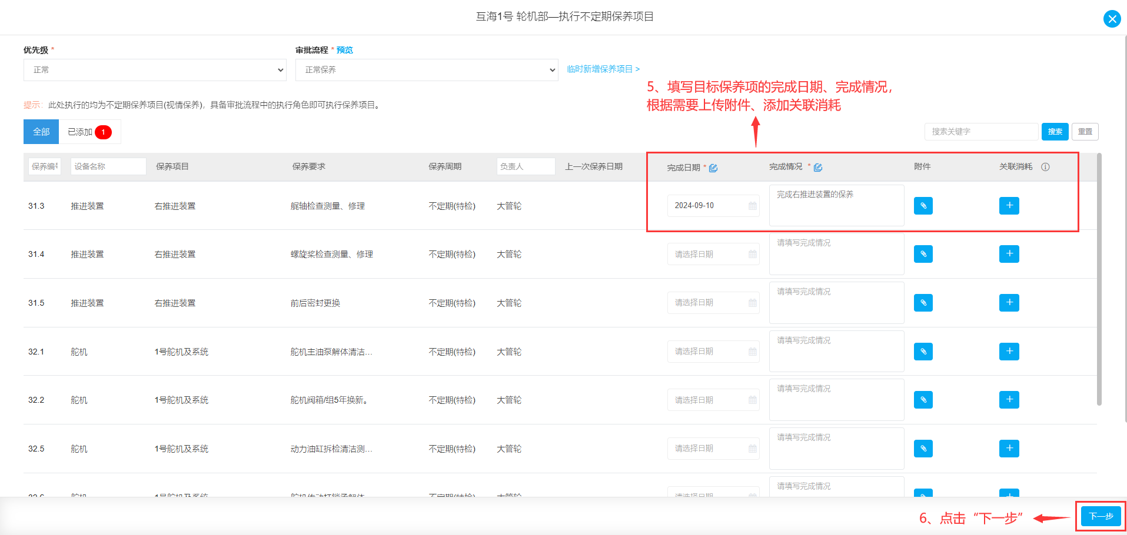
Task: Click the calendar icon in row 31.4
Action: (x=752, y=254)
